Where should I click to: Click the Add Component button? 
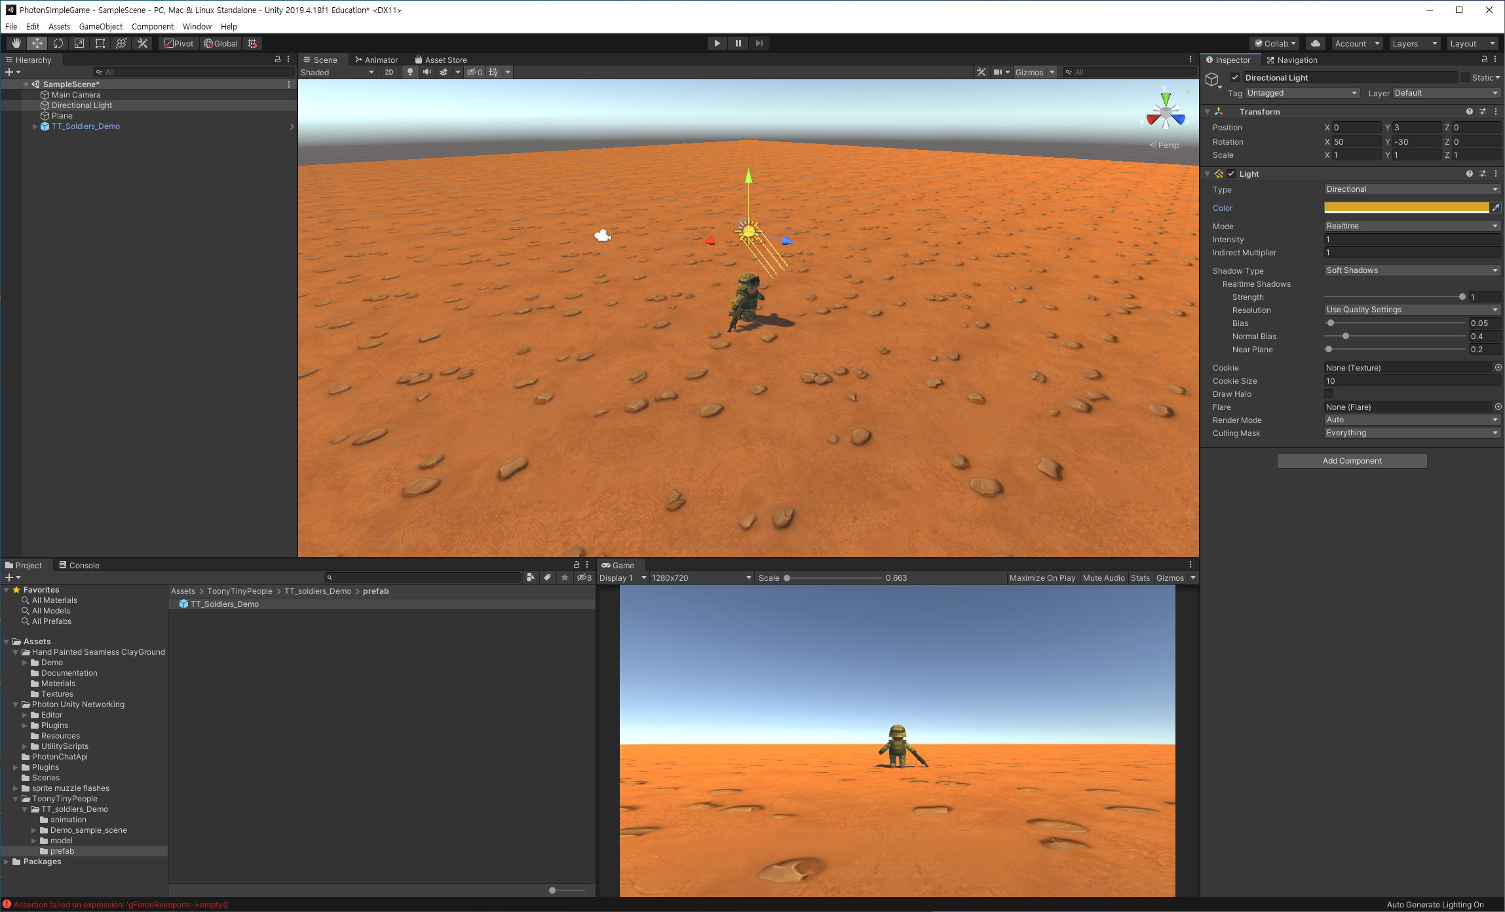click(1352, 461)
